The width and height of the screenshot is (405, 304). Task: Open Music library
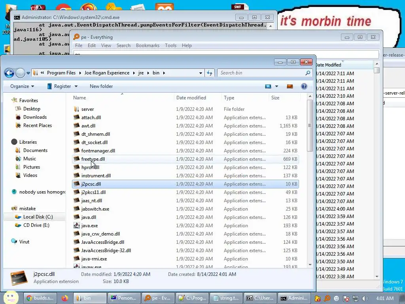[29, 159]
